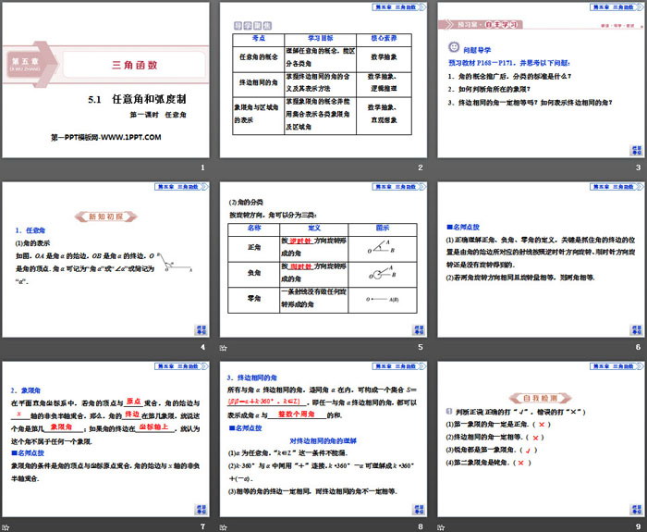Image resolution: width=647 pixels, height=532 pixels.
Task: Click slide number label 2
Action: click(420, 167)
